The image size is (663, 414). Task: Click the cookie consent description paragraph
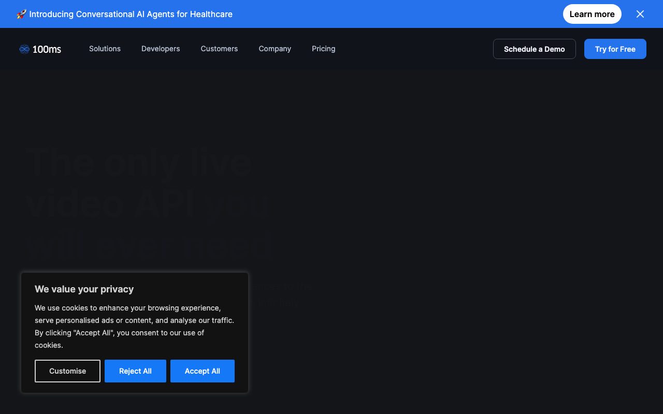click(x=135, y=327)
